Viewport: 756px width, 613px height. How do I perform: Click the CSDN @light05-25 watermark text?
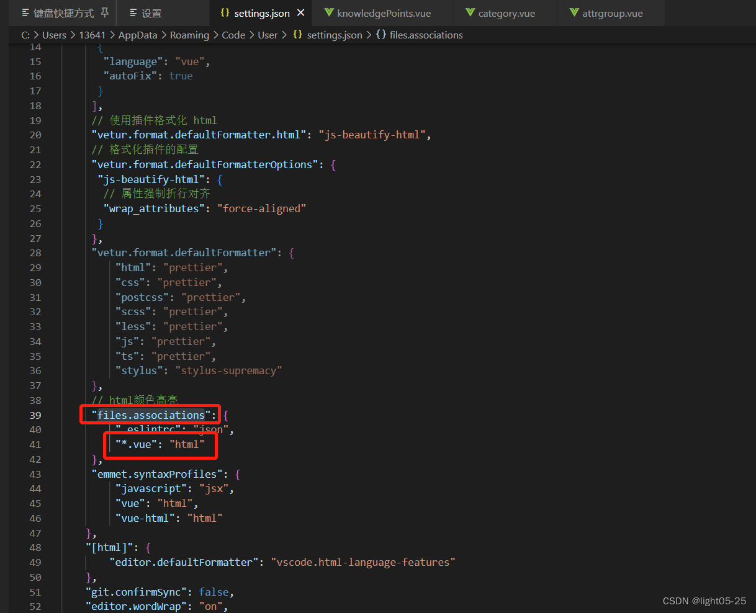point(704,601)
